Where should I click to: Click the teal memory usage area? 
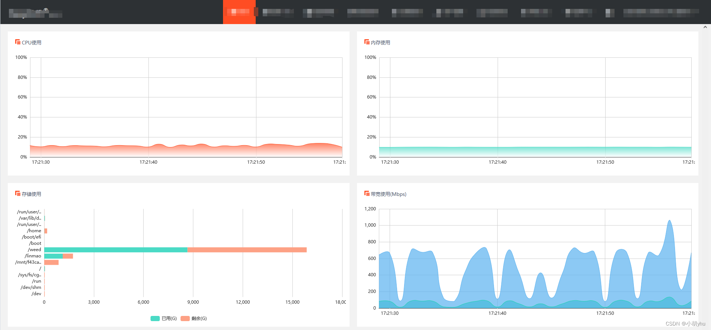[535, 152]
